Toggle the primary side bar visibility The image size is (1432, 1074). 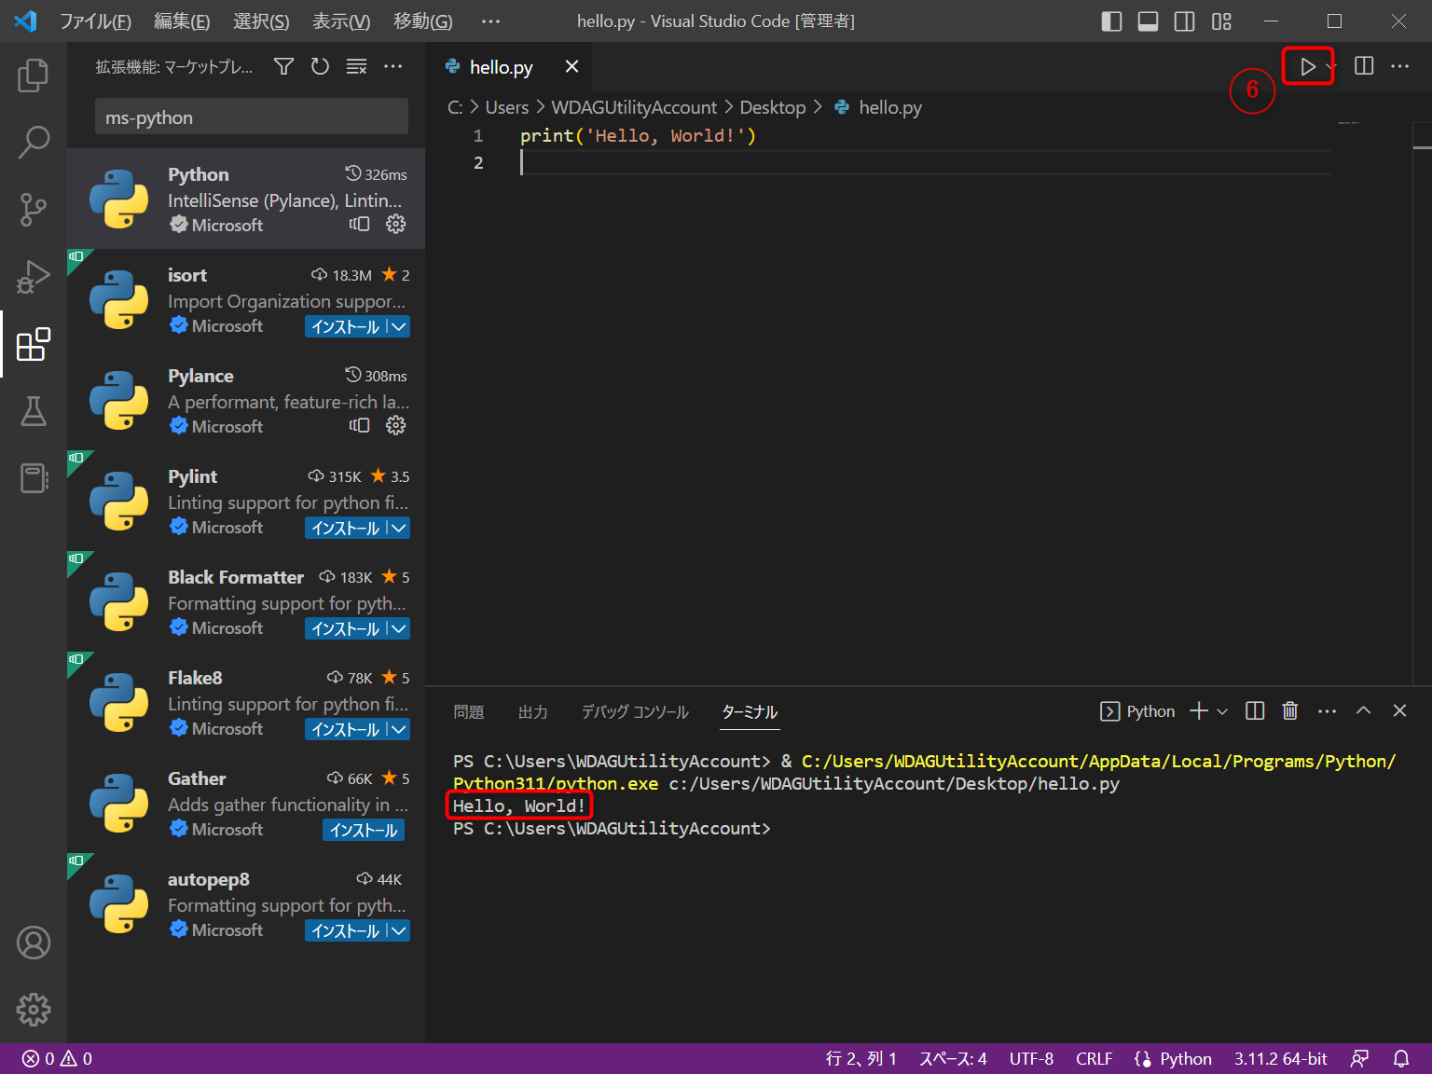(1111, 21)
